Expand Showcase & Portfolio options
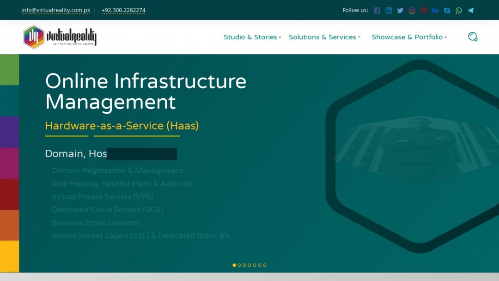Screen dimensions: 499x281 407,37
